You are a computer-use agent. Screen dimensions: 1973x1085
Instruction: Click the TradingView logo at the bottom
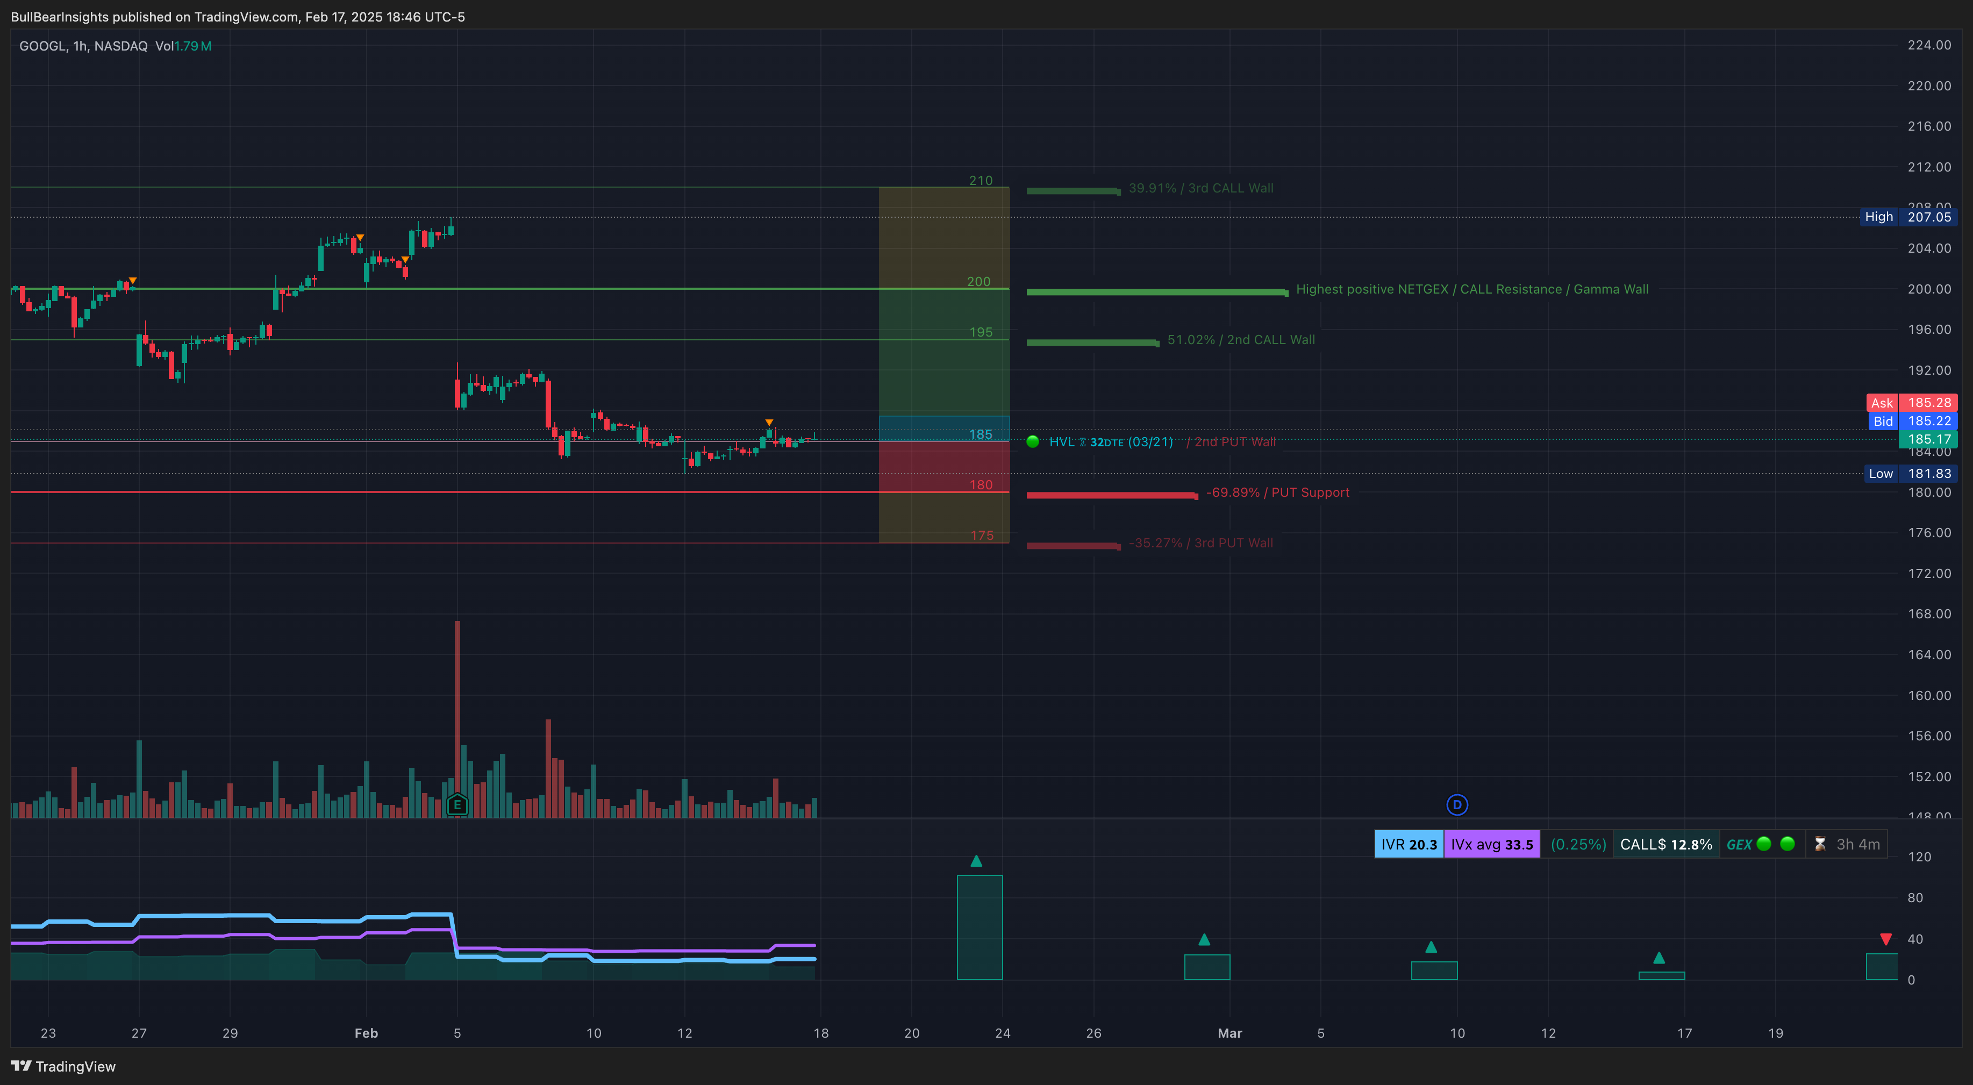63,1067
